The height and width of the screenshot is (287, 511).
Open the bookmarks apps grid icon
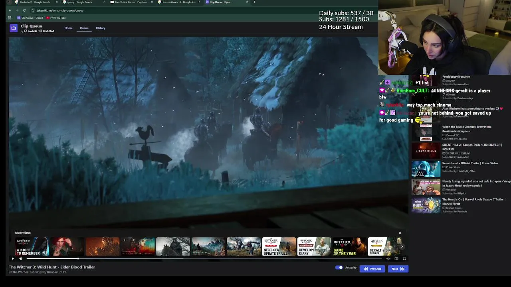click(10, 18)
